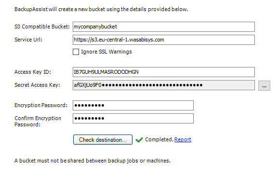The width and height of the screenshot is (278, 177).
Task: Click the Encryption Password label
Action: click(41, 105)
